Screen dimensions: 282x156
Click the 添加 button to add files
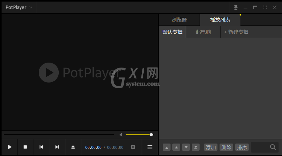(210, 147)
